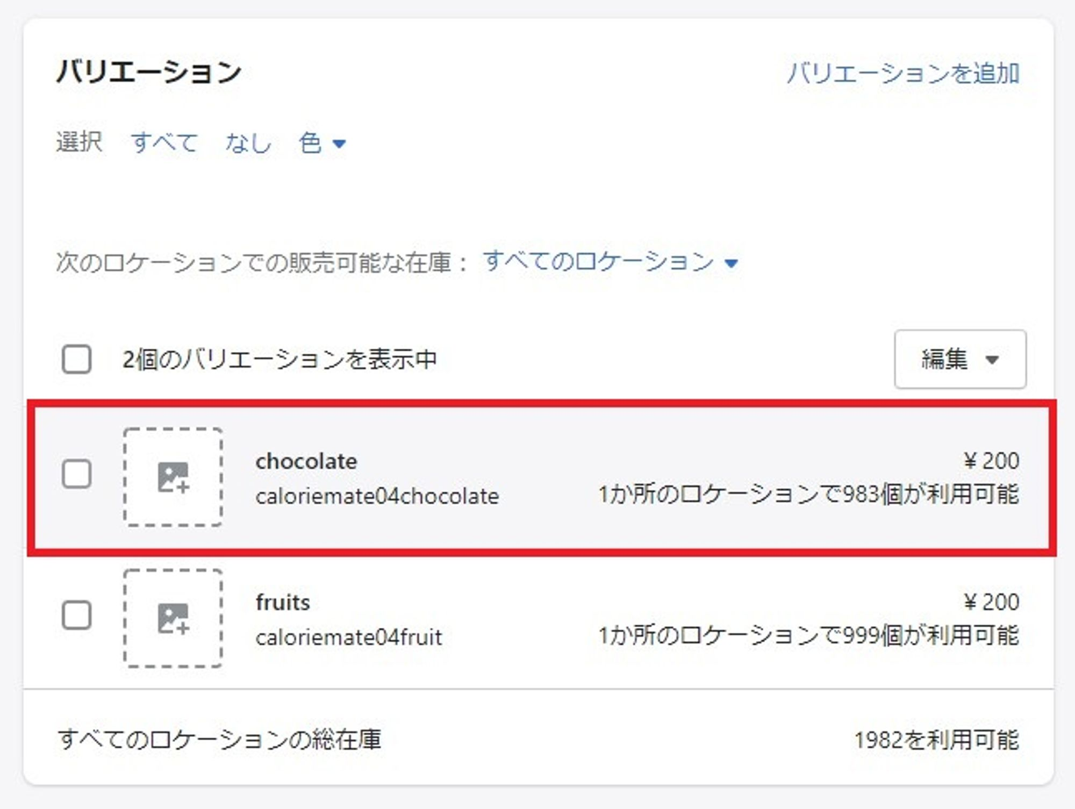Check the fruits variant checkbox

77,615
